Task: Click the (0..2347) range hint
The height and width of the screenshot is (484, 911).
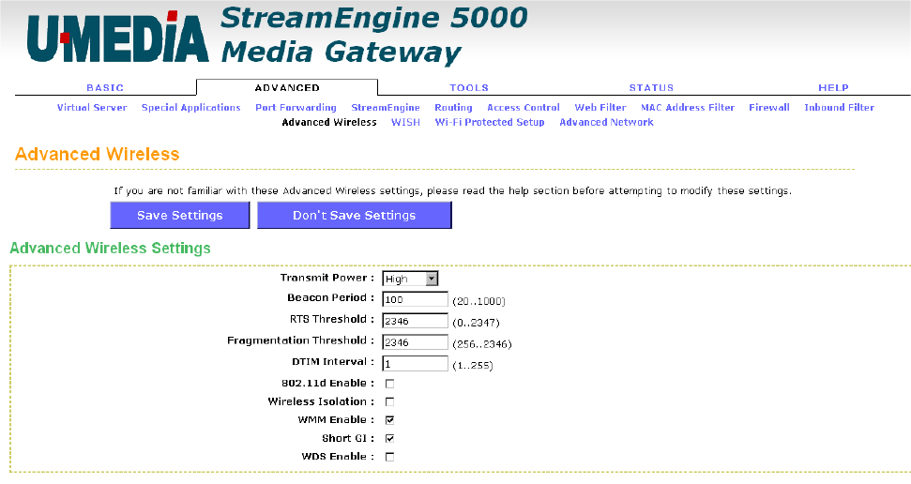Action: pyautogui.click(x=476, y=323)
